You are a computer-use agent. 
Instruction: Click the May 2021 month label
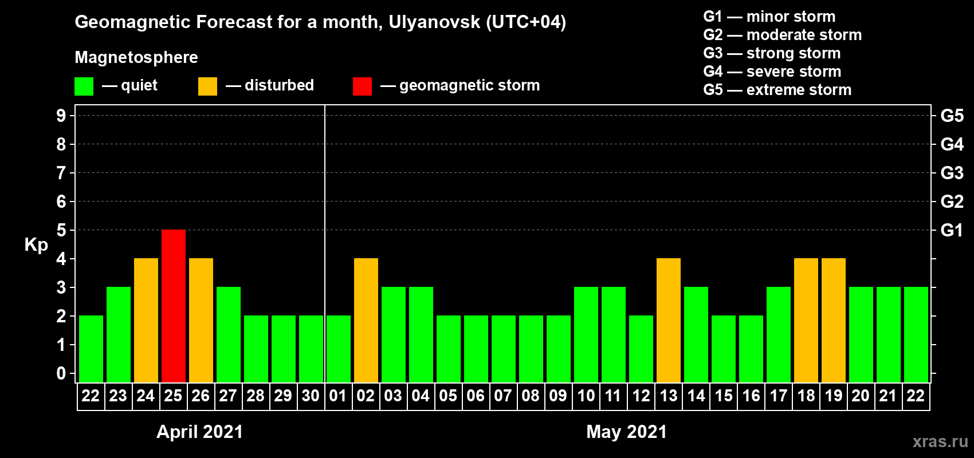tap(627, 432)
